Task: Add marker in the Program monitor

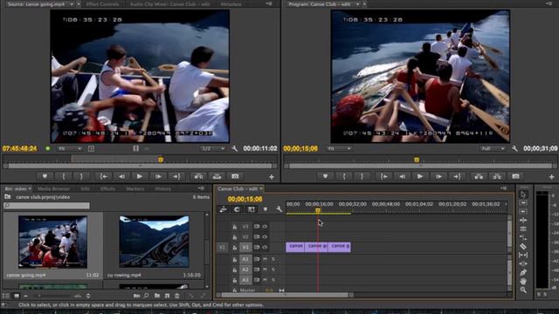Action: coord(325,176)
